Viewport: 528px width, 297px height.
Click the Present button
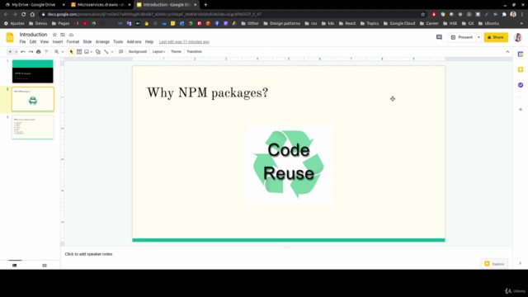point(462,37)
